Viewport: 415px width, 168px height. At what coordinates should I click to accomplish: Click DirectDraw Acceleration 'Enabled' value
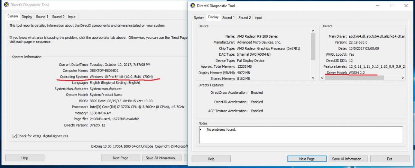click(x=257, y=93)
